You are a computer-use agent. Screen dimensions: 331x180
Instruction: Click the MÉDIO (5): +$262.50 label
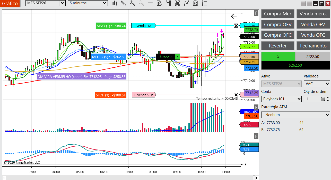click(x=109, y=57)
